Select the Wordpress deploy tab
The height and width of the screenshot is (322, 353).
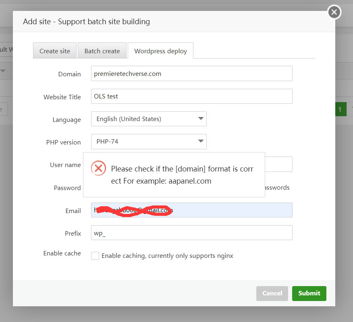point(160,51)
